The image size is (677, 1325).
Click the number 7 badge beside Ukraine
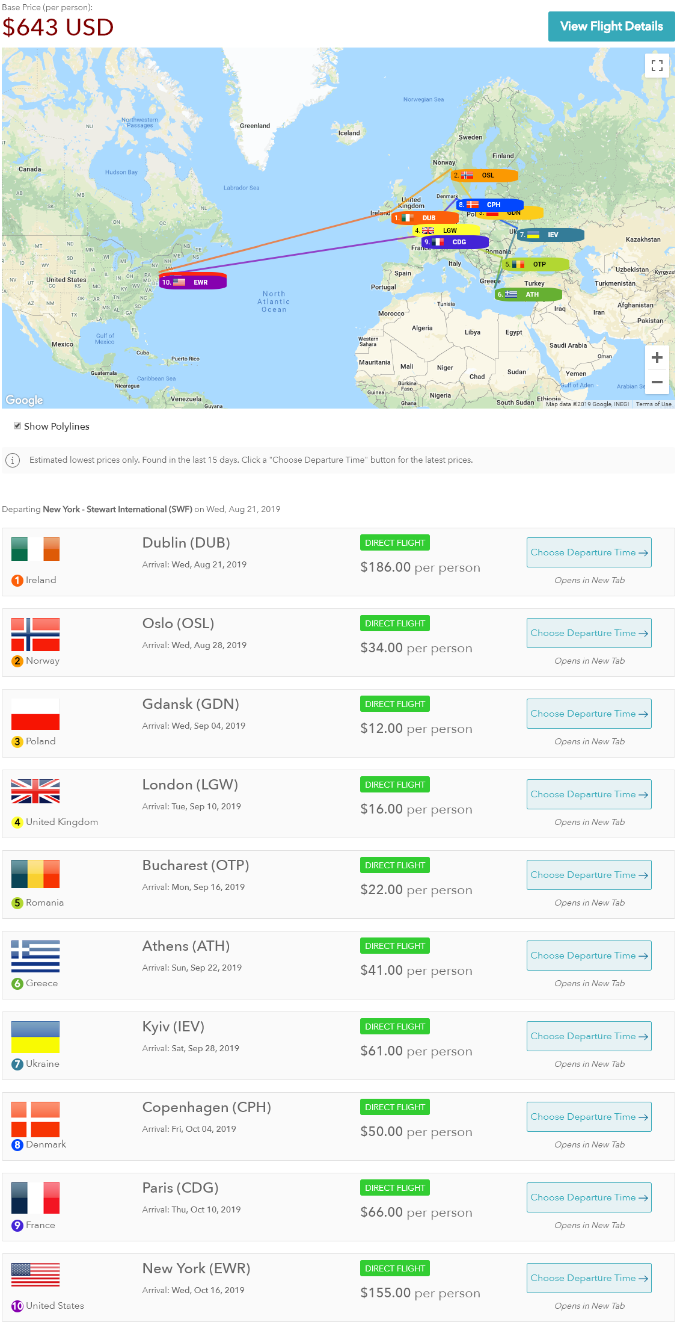(x=17, y=1064)
